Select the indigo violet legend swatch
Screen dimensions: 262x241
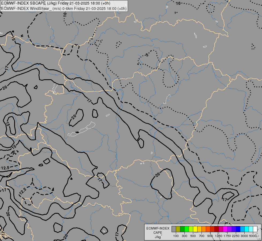click(x=234, y=229)
